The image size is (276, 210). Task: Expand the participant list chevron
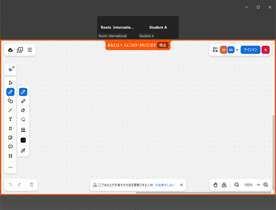tap(237, 50)
